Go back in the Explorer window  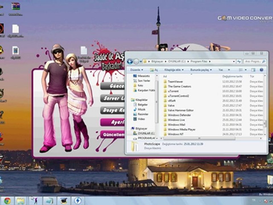coord(130,61)
